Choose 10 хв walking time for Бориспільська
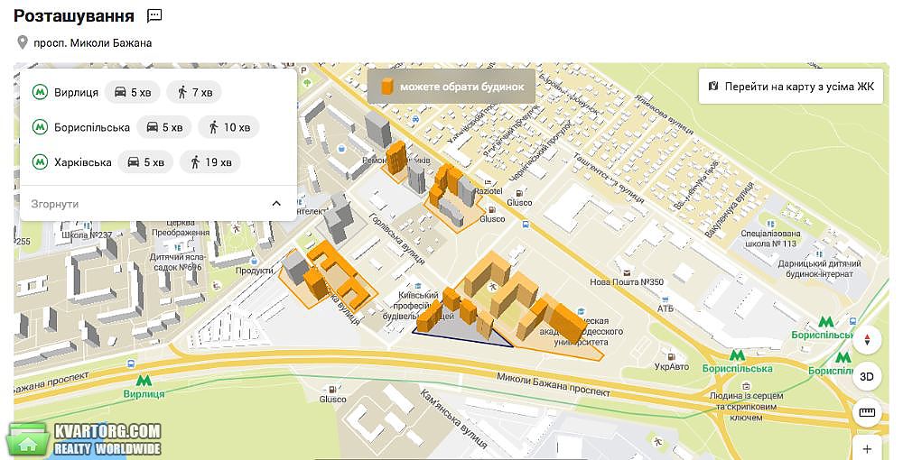This screenshot has height=460, width=903. pyautogui.click(x=228, y=127)
